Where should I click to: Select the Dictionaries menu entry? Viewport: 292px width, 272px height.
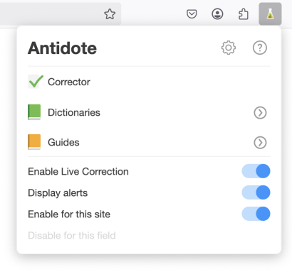click(149, 112)
